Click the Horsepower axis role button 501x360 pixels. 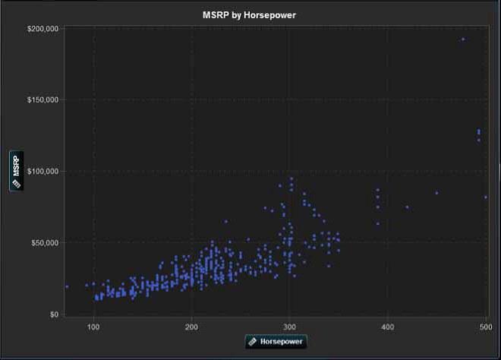[276, 342]
